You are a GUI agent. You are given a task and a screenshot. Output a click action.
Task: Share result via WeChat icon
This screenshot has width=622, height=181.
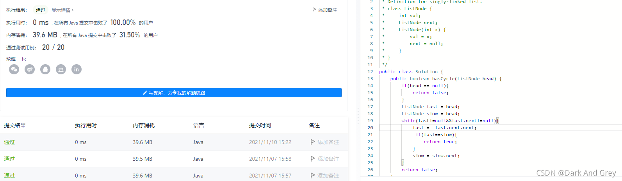14,69
